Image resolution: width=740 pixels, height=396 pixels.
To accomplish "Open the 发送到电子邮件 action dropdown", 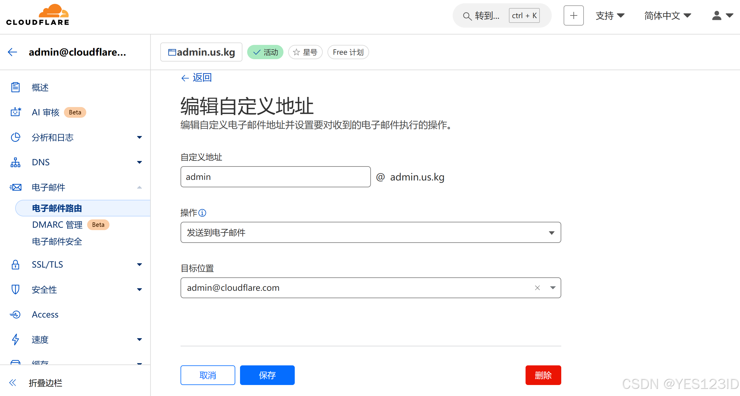I will point(370,232).
